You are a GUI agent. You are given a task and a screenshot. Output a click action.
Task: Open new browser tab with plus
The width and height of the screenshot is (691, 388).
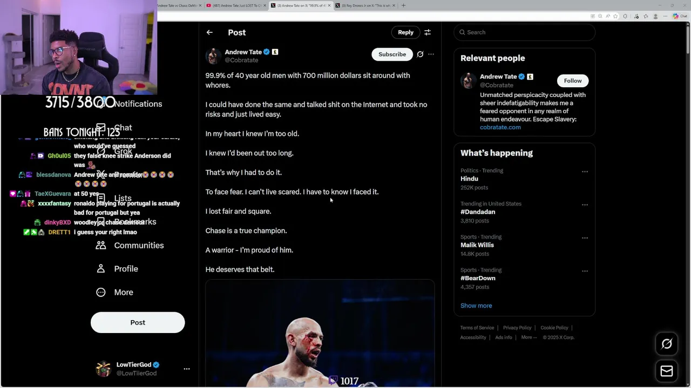[403, 5]
